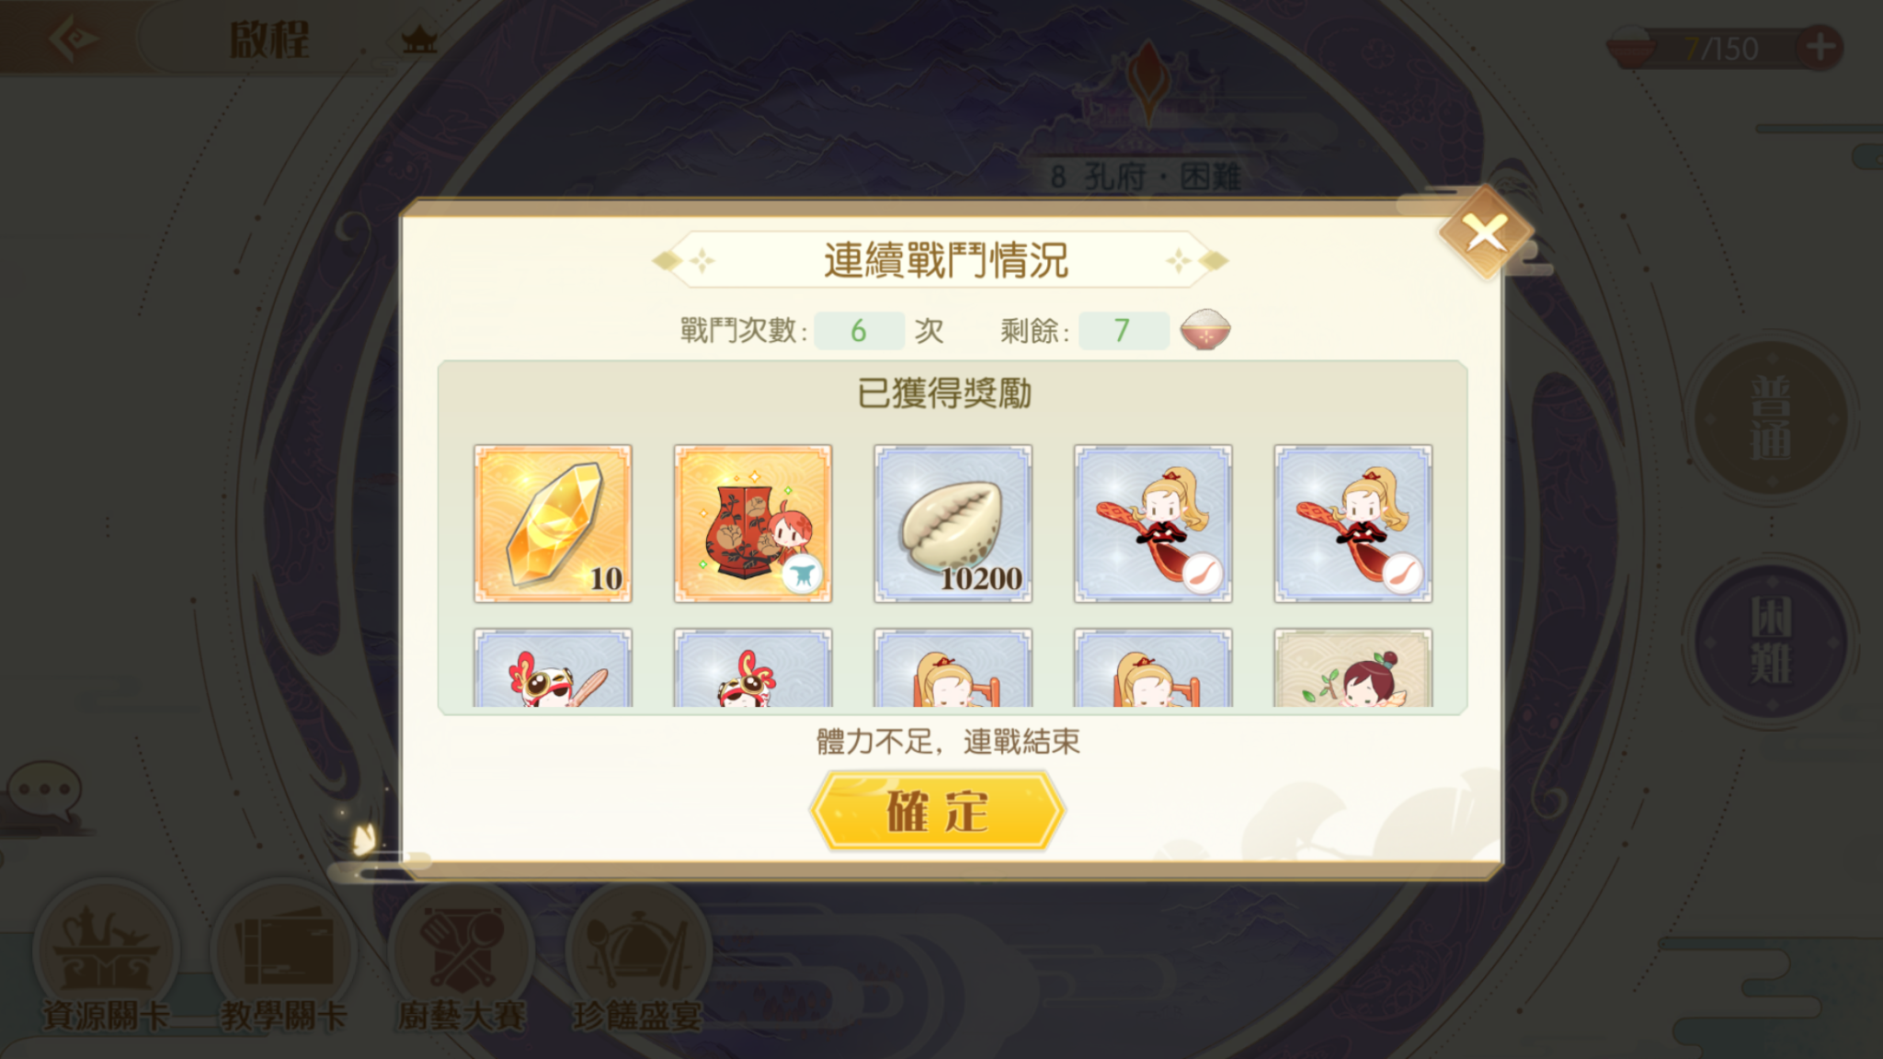Select the first blonde girl spoon shard

pos(1153,524)
